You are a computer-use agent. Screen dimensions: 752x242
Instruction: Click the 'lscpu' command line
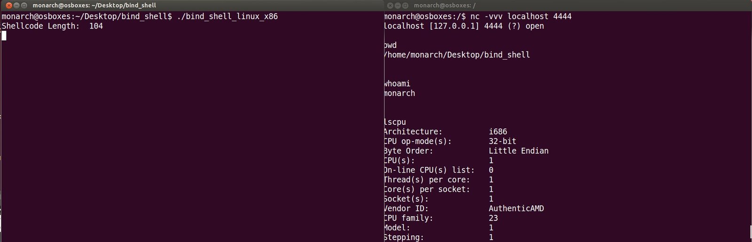(x=395, y=122)
